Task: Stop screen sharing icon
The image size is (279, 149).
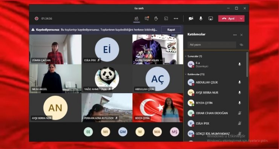Action: 211,18
